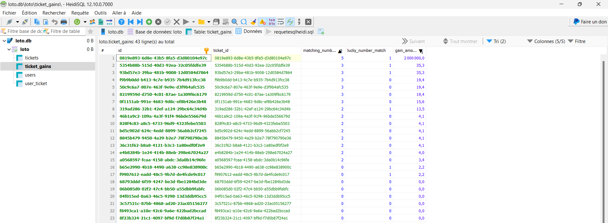Toggle the warning stop-on-errors icon

point(263,22)
